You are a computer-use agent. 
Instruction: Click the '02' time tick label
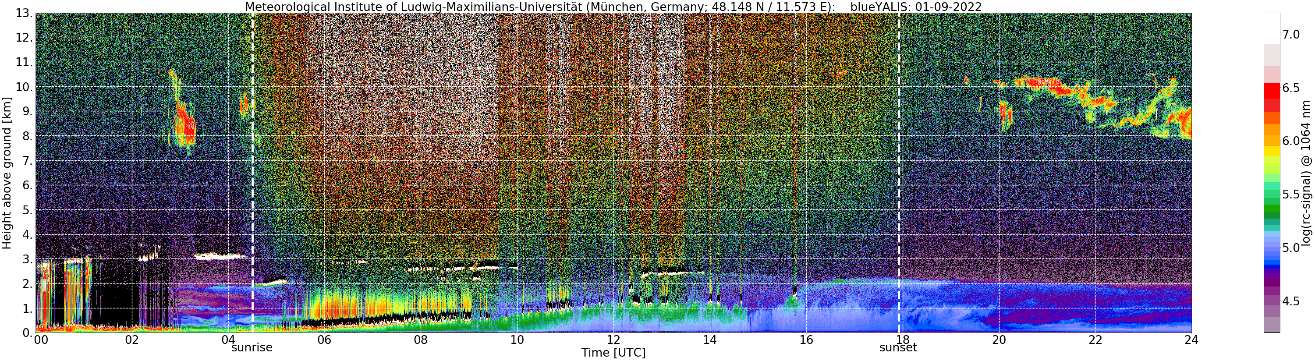click(x=132, y=340)
